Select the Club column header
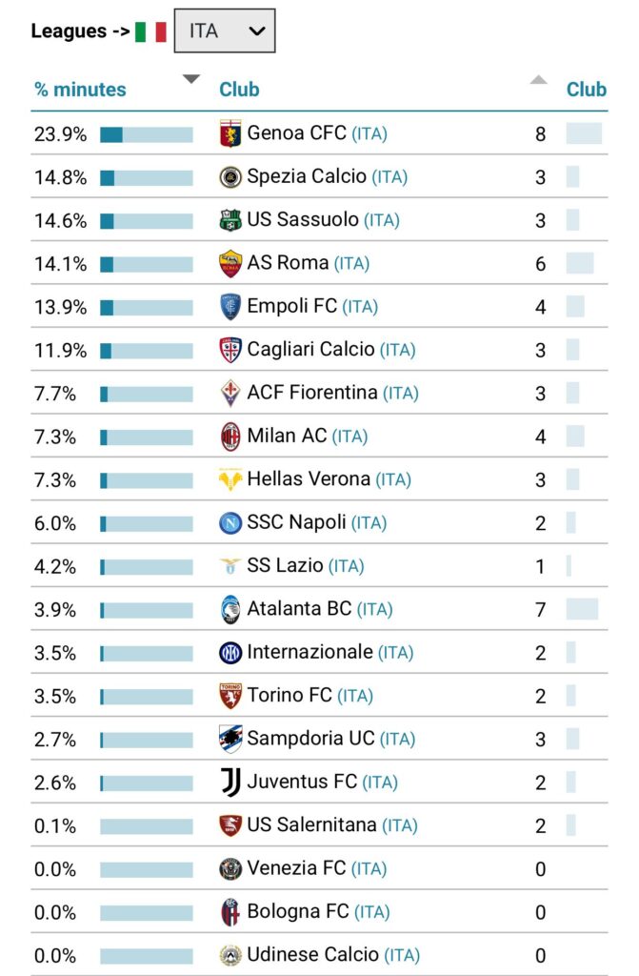 coord(239,90)
